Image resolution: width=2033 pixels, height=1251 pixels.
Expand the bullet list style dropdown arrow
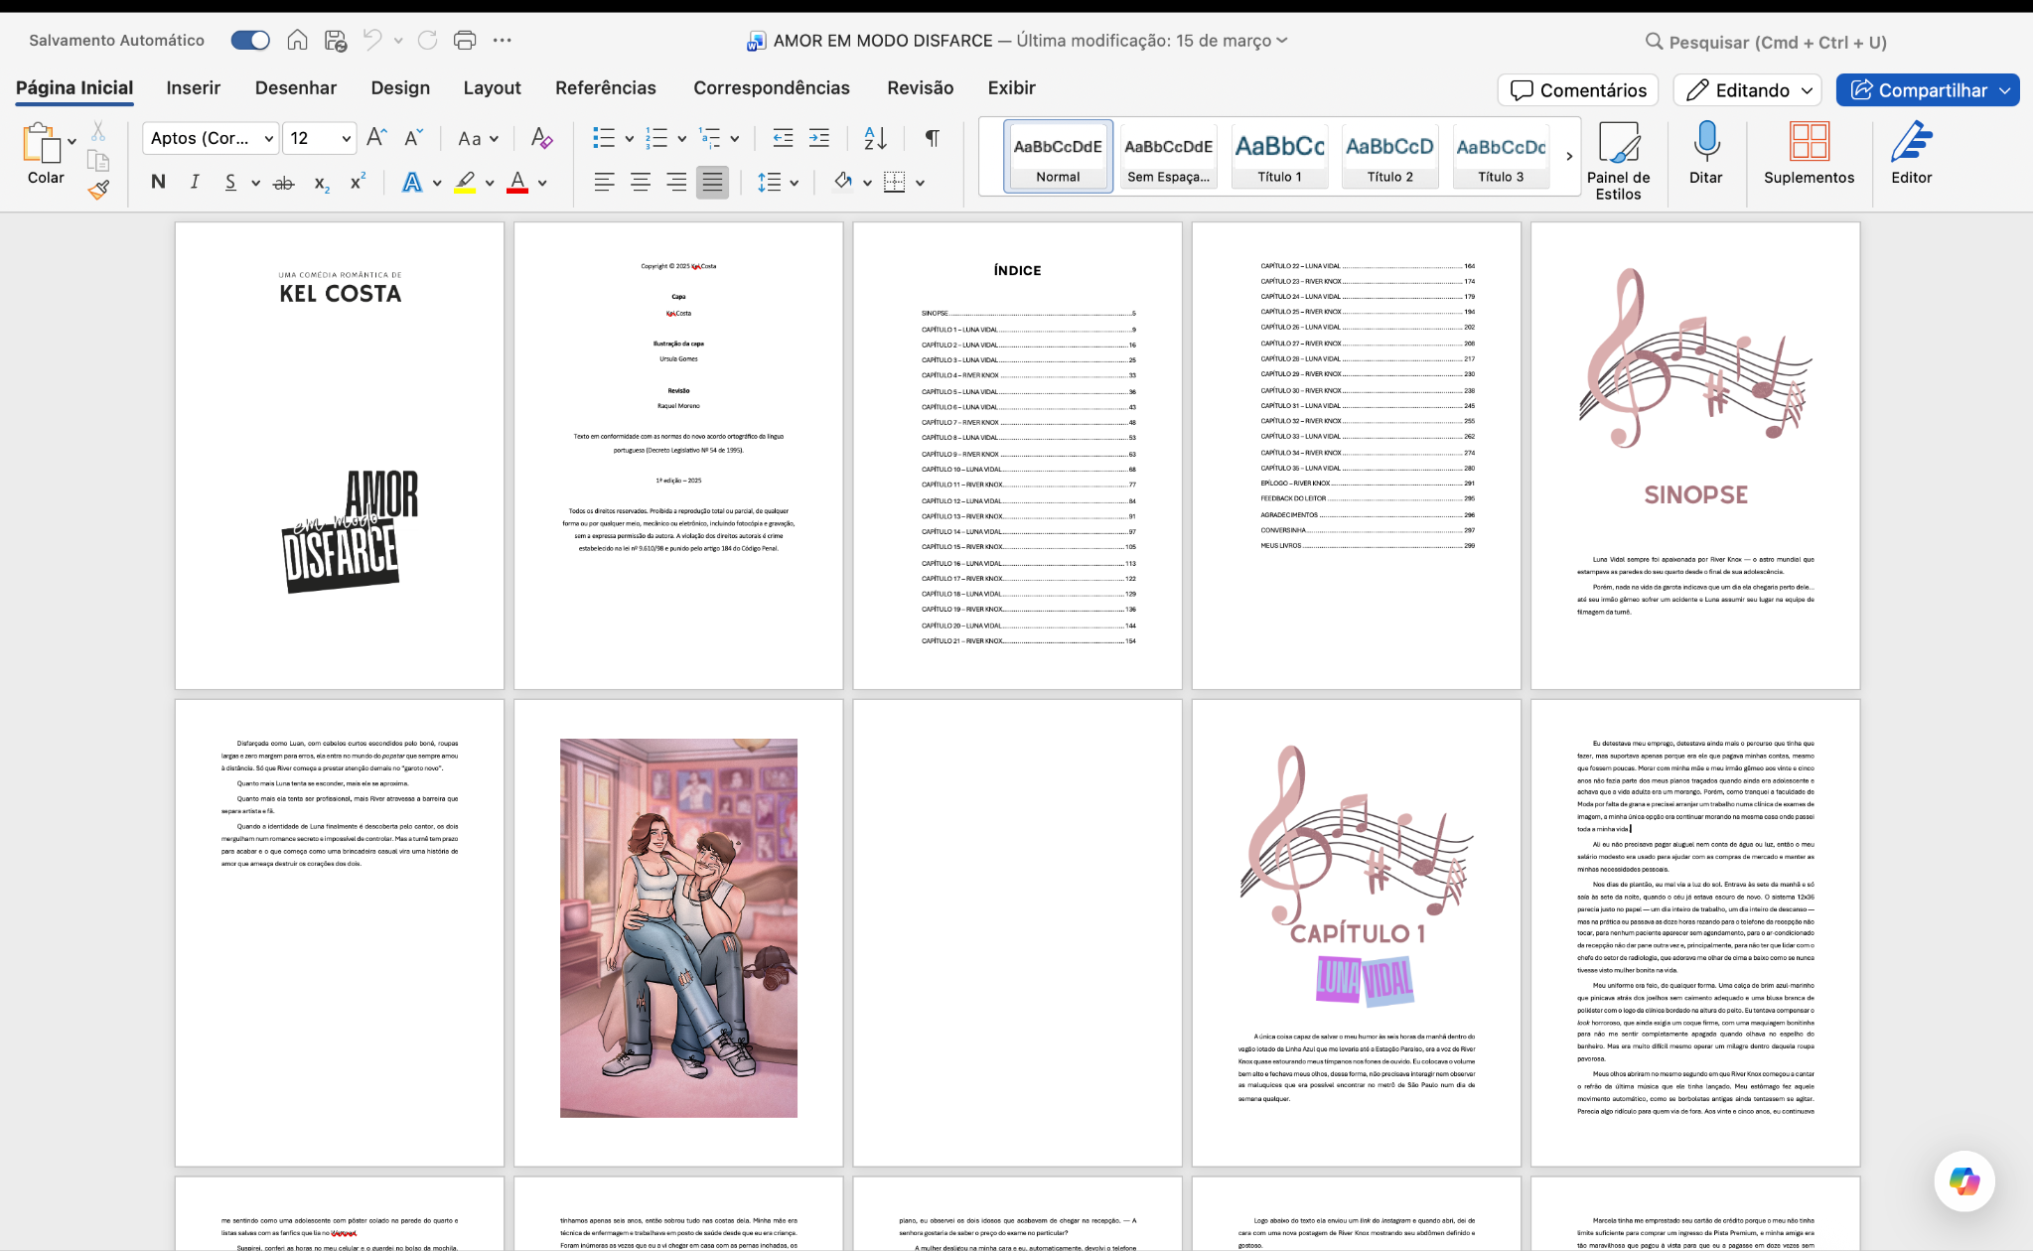(x=629, y=139)
